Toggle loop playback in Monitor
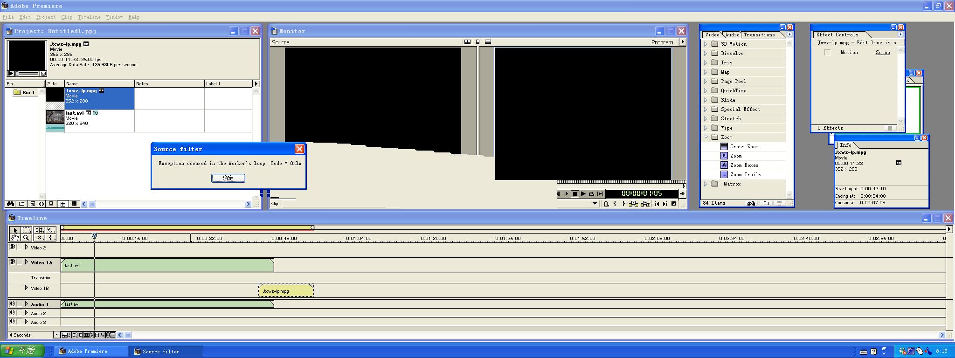 [x=592, y=194]
